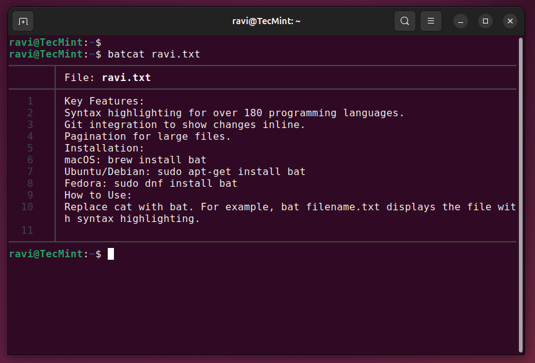This screenshot has width=535, height=363.
Task: Click the Git integration to show changes line
Action: [185, 125]
